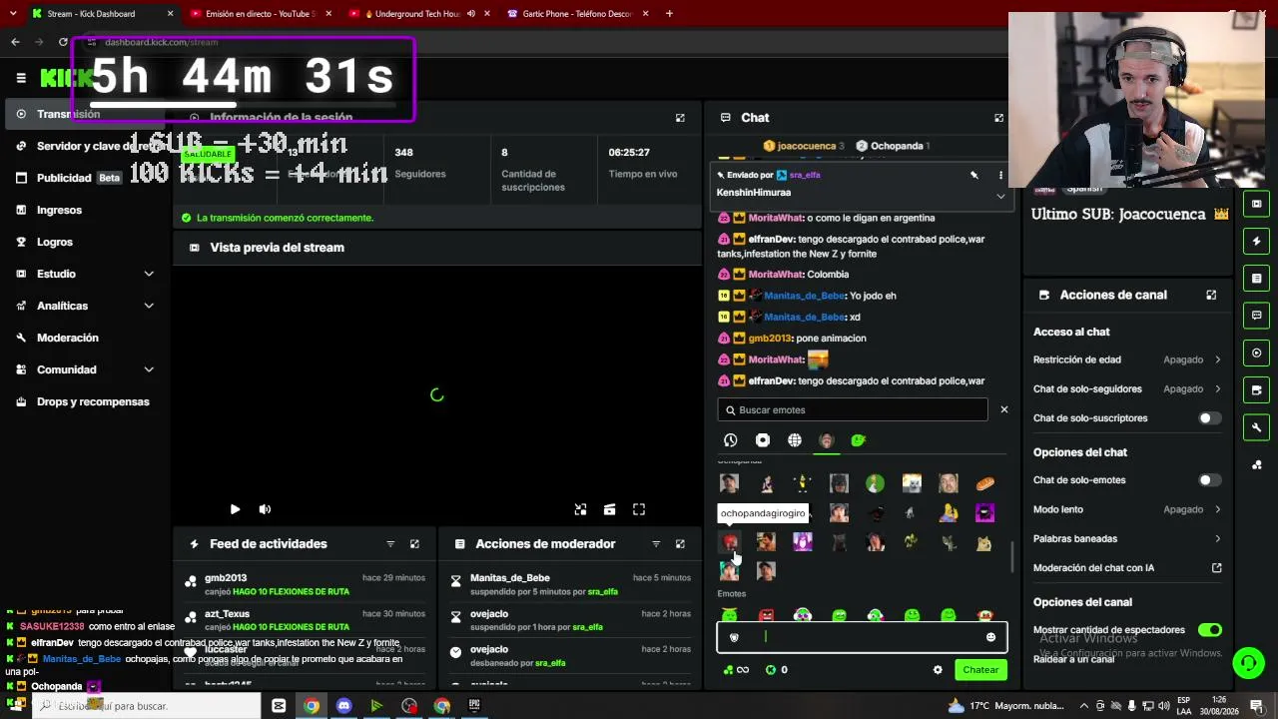Image resolution: width=1278 pixels, height=719 pixels.
Task: Collapse the pinned message chevron
Action: click(1000, 196)
